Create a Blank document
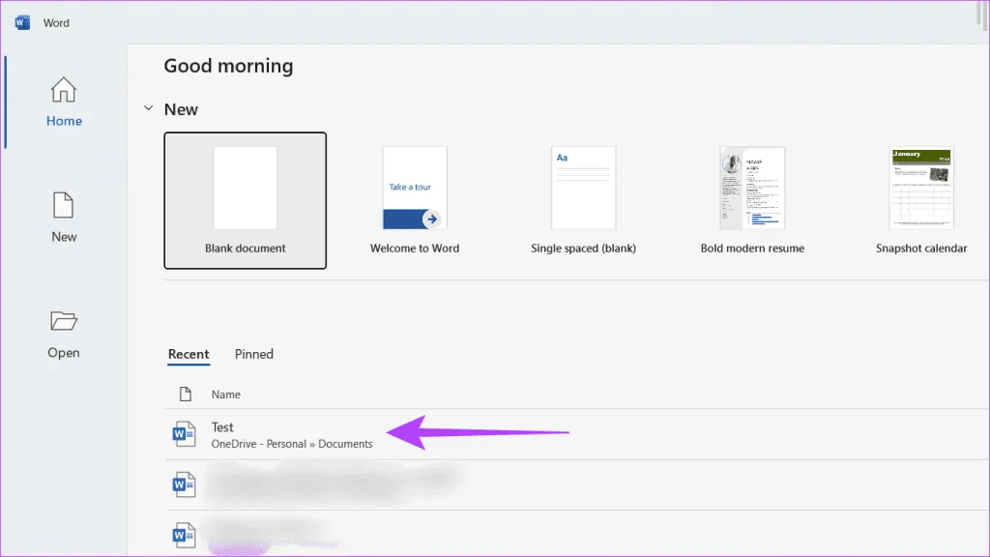Image resolution: width=990 pixels, height=557 pixels. 246,200
